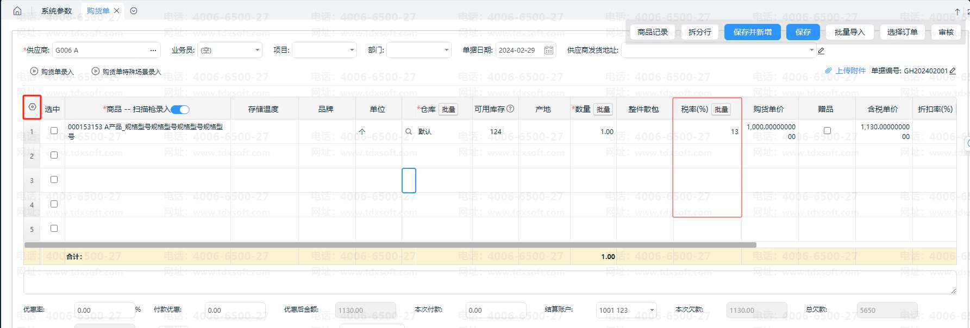Edit the 供应商发货地址 pencil icon
The width and height of the screenshot is (970, 328).
(x=821, y=51)
